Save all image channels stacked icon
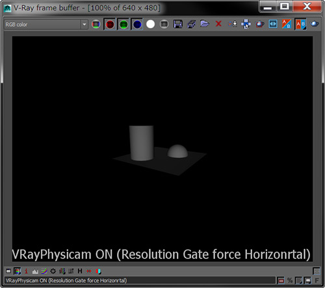325x288 pixels. point(192,24)
